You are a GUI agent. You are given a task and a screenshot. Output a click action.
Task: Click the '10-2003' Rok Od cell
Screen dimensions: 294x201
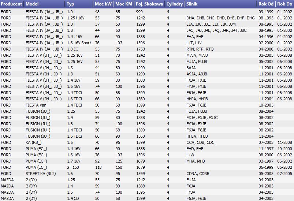click(x=266, y=105)
